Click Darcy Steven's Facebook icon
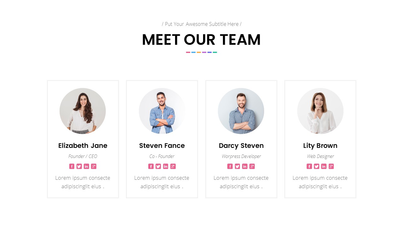Image resolution: width=403 pixels, height=227 pixels. (x=230, y=166)
